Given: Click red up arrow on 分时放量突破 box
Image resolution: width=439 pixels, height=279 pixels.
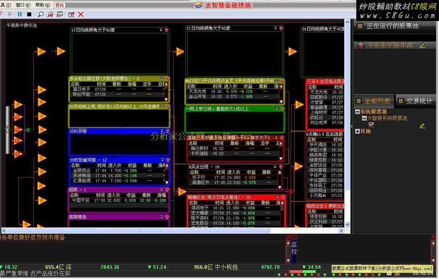Looking at the screenshot, I should pos(168,160).
